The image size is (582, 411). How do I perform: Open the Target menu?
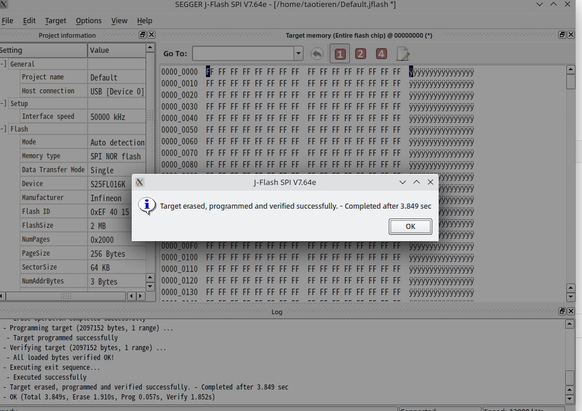56,21
